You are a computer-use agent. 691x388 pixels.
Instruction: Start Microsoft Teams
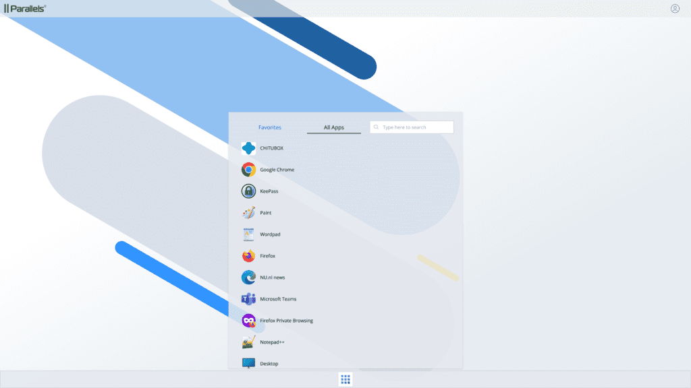point(277,298)
